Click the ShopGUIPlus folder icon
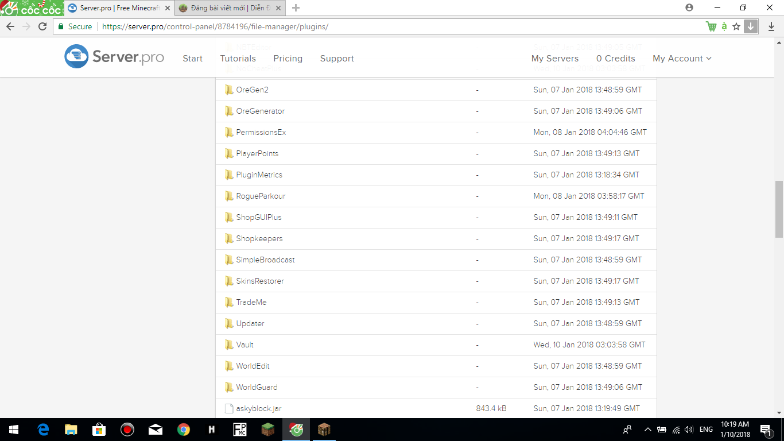Image resolution: width=784 pixels, height=441 pixels. (x=229, y=217)
